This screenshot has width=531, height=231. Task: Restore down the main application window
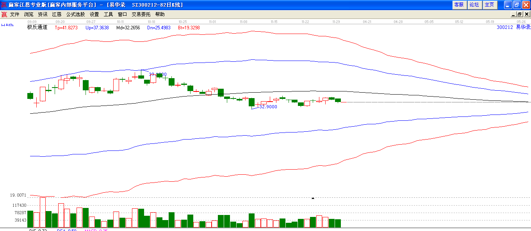click(x=517, y=5)
